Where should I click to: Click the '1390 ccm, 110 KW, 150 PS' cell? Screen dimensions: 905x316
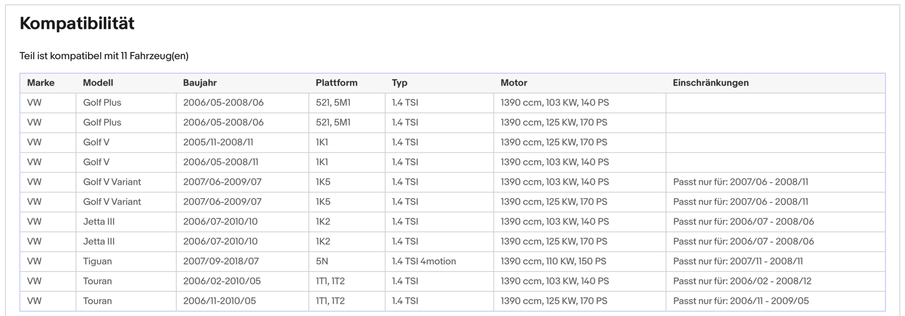(553, 261)
